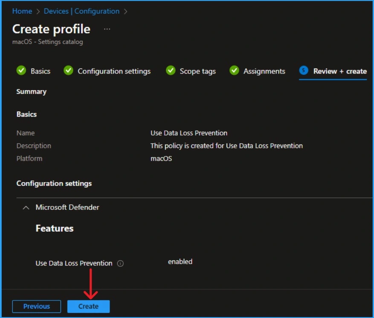374x318 pixels.
Task: Click the checkmark beside Configuration settings
Action: [69, 70]
